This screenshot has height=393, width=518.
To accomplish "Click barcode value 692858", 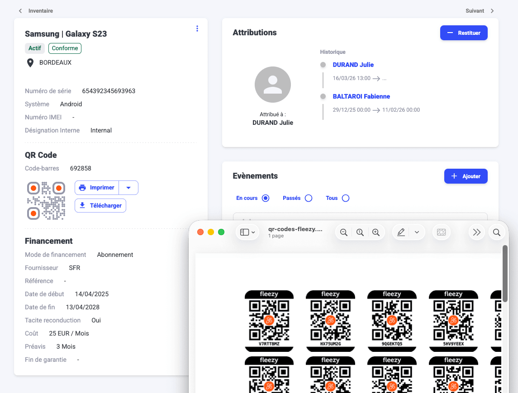I will tap(81, 168).
